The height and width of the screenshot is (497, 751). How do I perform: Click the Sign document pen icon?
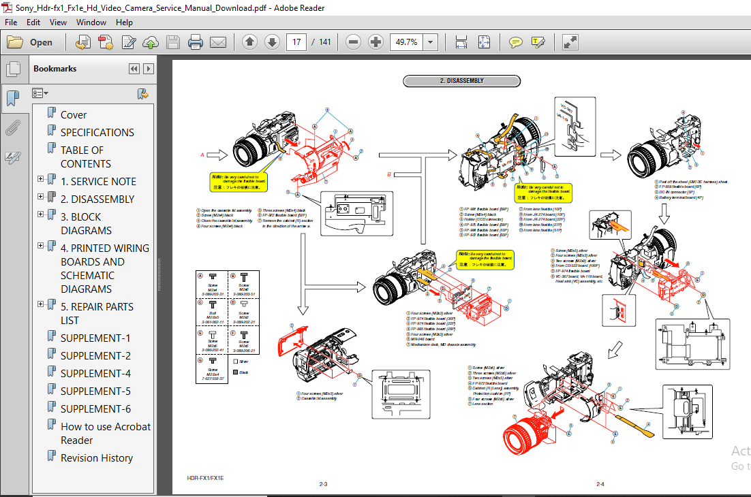[x=128, y=43]
